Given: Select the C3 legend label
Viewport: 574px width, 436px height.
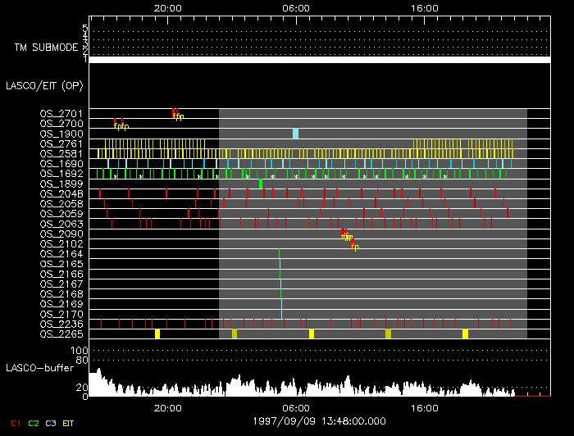Looking at the screenshot, I should pos(52,422).
